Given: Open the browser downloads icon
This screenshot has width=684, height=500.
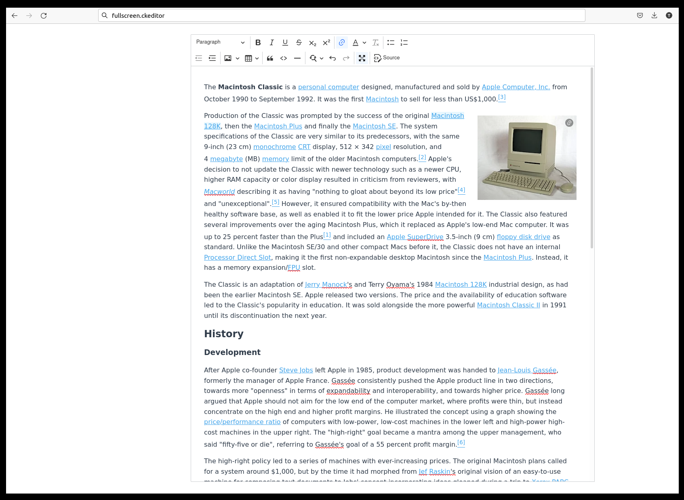Looking at the screenshot, I should tap(655, 16).
